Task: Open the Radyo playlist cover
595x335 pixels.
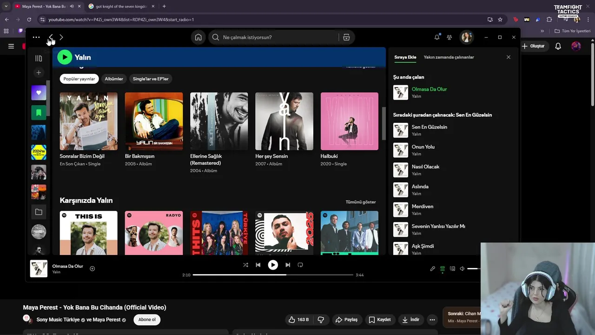Action: [154, 233]
